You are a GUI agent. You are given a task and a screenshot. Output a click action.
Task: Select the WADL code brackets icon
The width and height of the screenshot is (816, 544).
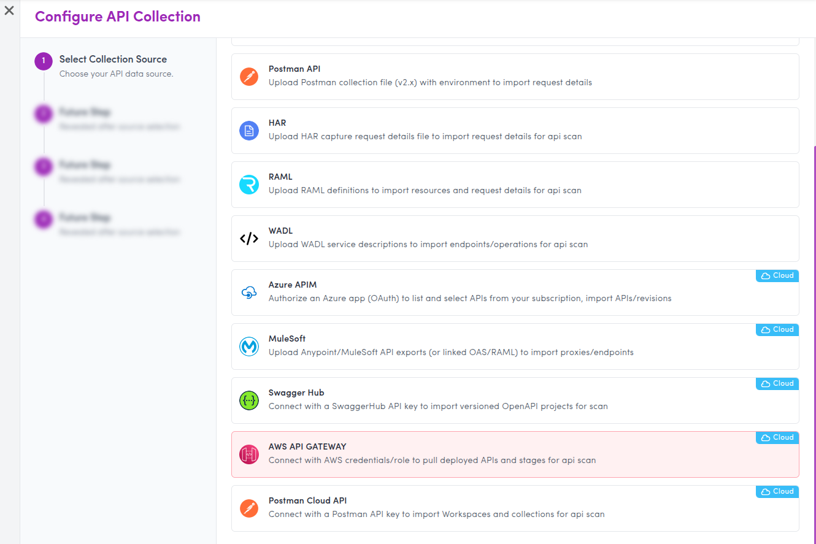249,239
